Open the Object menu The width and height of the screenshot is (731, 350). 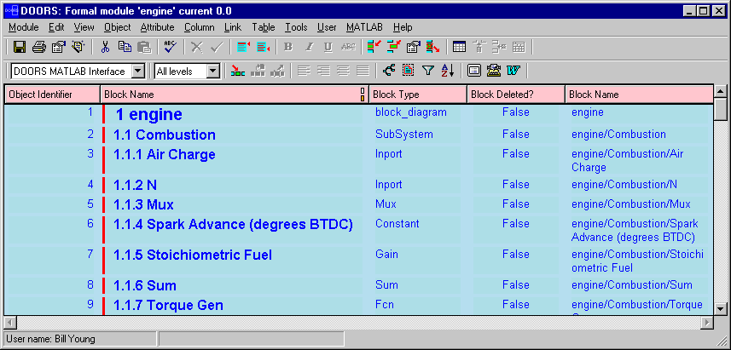(118, 27)
